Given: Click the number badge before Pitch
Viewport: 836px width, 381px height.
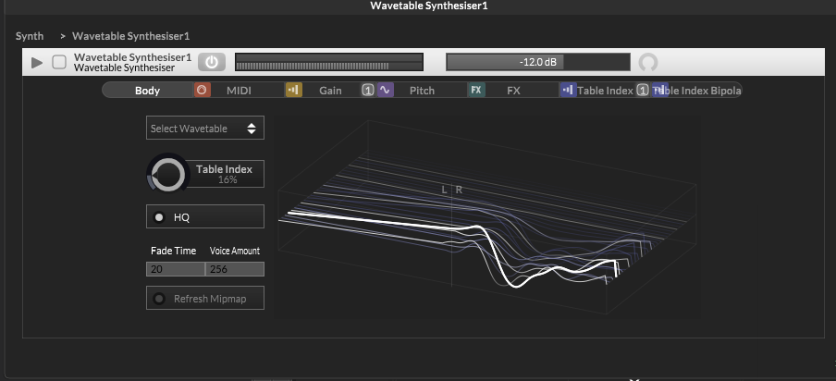Looking at the screenshot, I should [x=367, y=91].
